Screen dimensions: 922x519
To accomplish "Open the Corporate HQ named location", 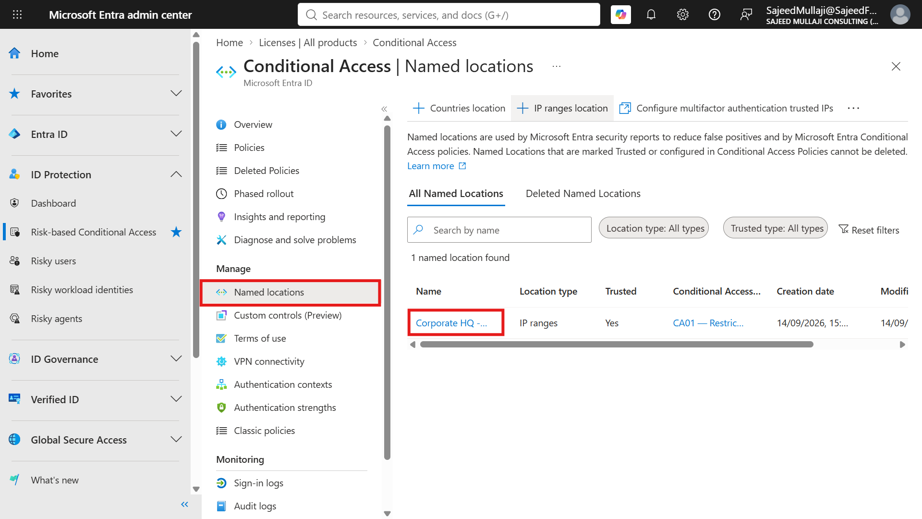I will (451, 323).
